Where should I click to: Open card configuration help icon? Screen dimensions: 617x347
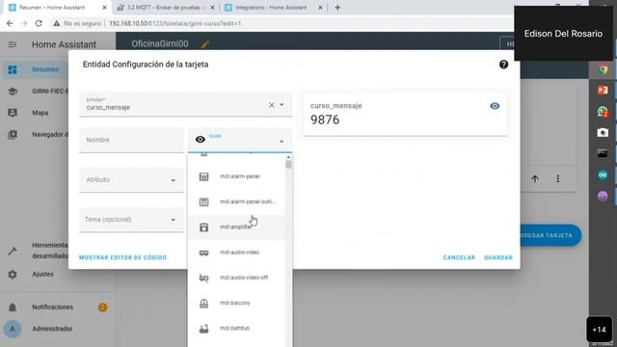[x=503, y=65]
